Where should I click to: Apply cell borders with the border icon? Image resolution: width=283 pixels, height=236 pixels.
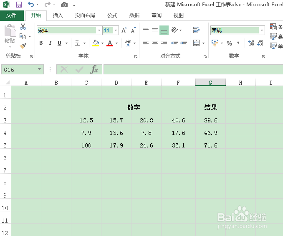[x=77, y=43]
